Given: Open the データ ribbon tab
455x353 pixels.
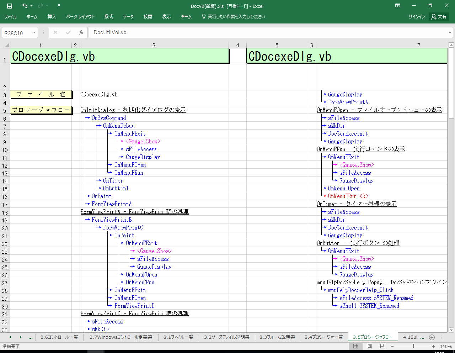Looking at the screenshot, I should 128,17.
